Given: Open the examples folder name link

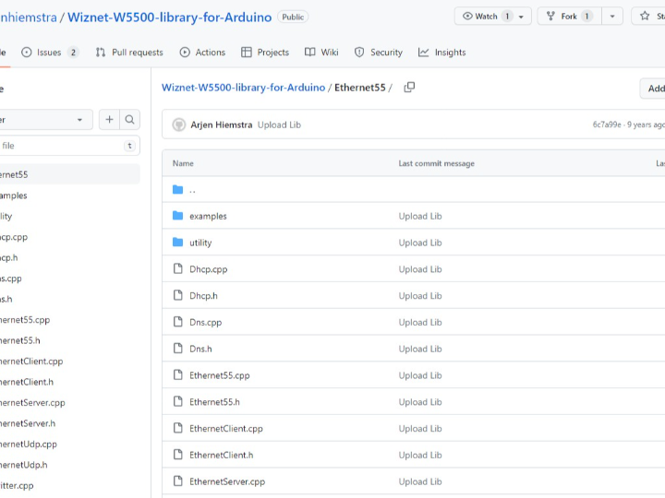Looking at the screenshot, I should (208, 217).
